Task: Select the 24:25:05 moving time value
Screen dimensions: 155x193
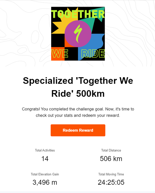Action: [111, 182]
